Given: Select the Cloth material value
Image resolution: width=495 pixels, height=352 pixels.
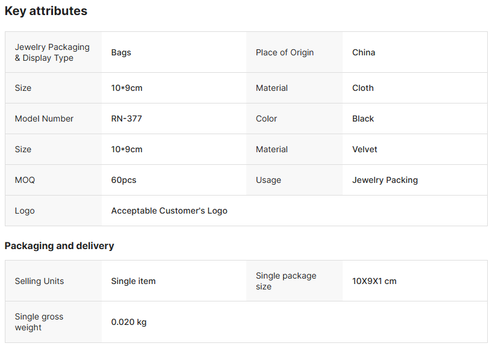Looking at the screenshot, I should [363, 88].
